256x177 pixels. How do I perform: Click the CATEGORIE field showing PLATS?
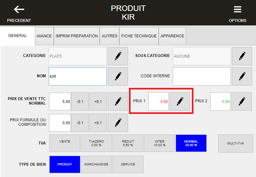[78, 56]
